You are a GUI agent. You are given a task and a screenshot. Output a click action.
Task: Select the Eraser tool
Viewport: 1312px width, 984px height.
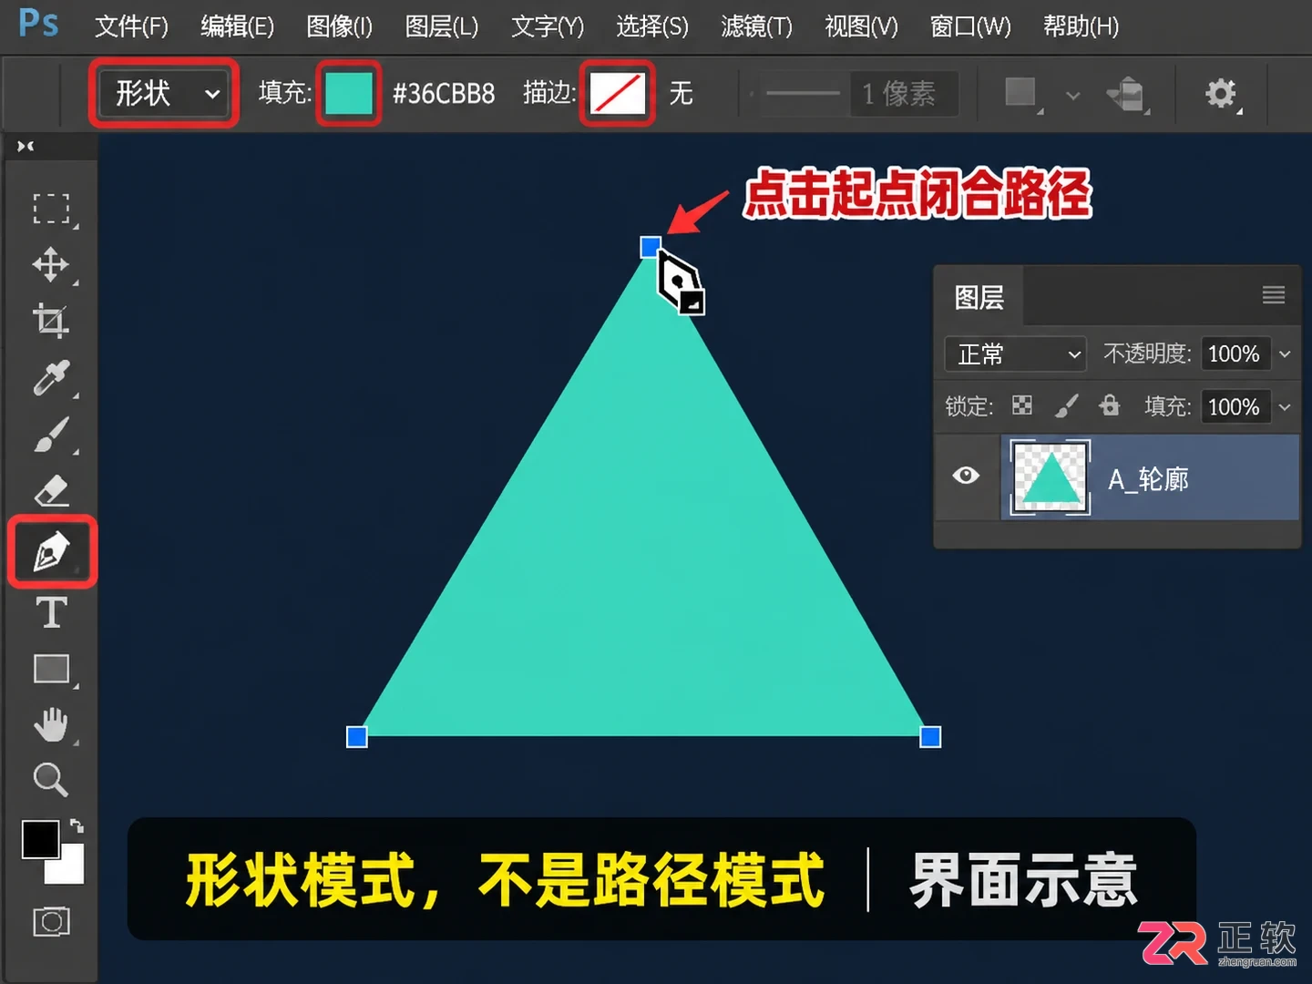tap(51, 490)
